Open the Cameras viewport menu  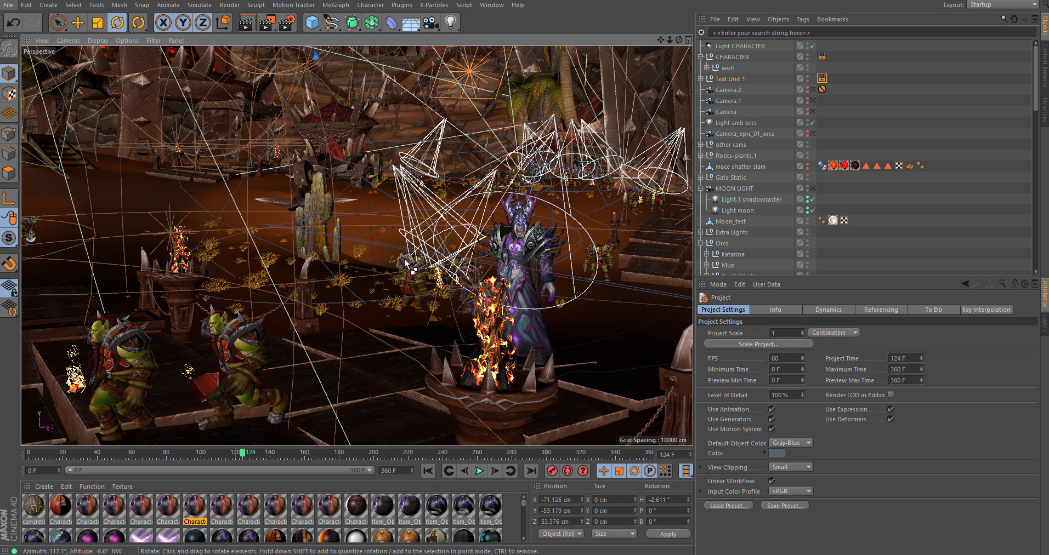coord(68,41)
